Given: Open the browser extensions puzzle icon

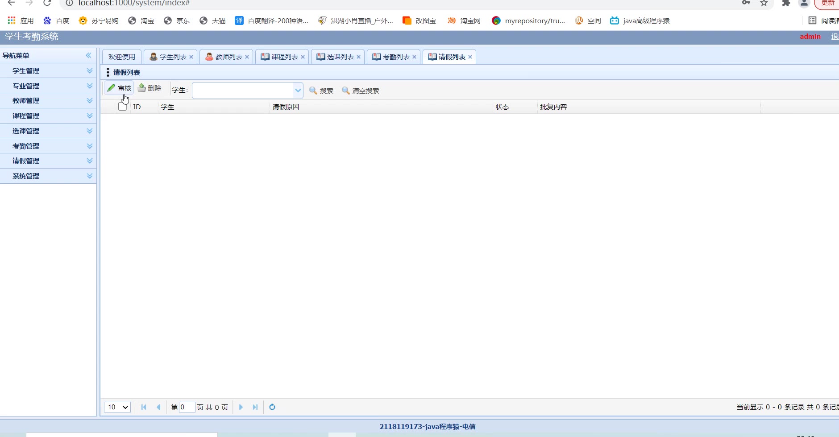Looking at the screenshot, I should pyautogui.click(x=786, y=3).
